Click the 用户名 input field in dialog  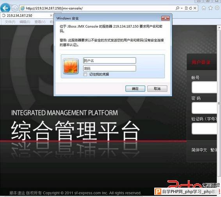[x=109, y=60]
